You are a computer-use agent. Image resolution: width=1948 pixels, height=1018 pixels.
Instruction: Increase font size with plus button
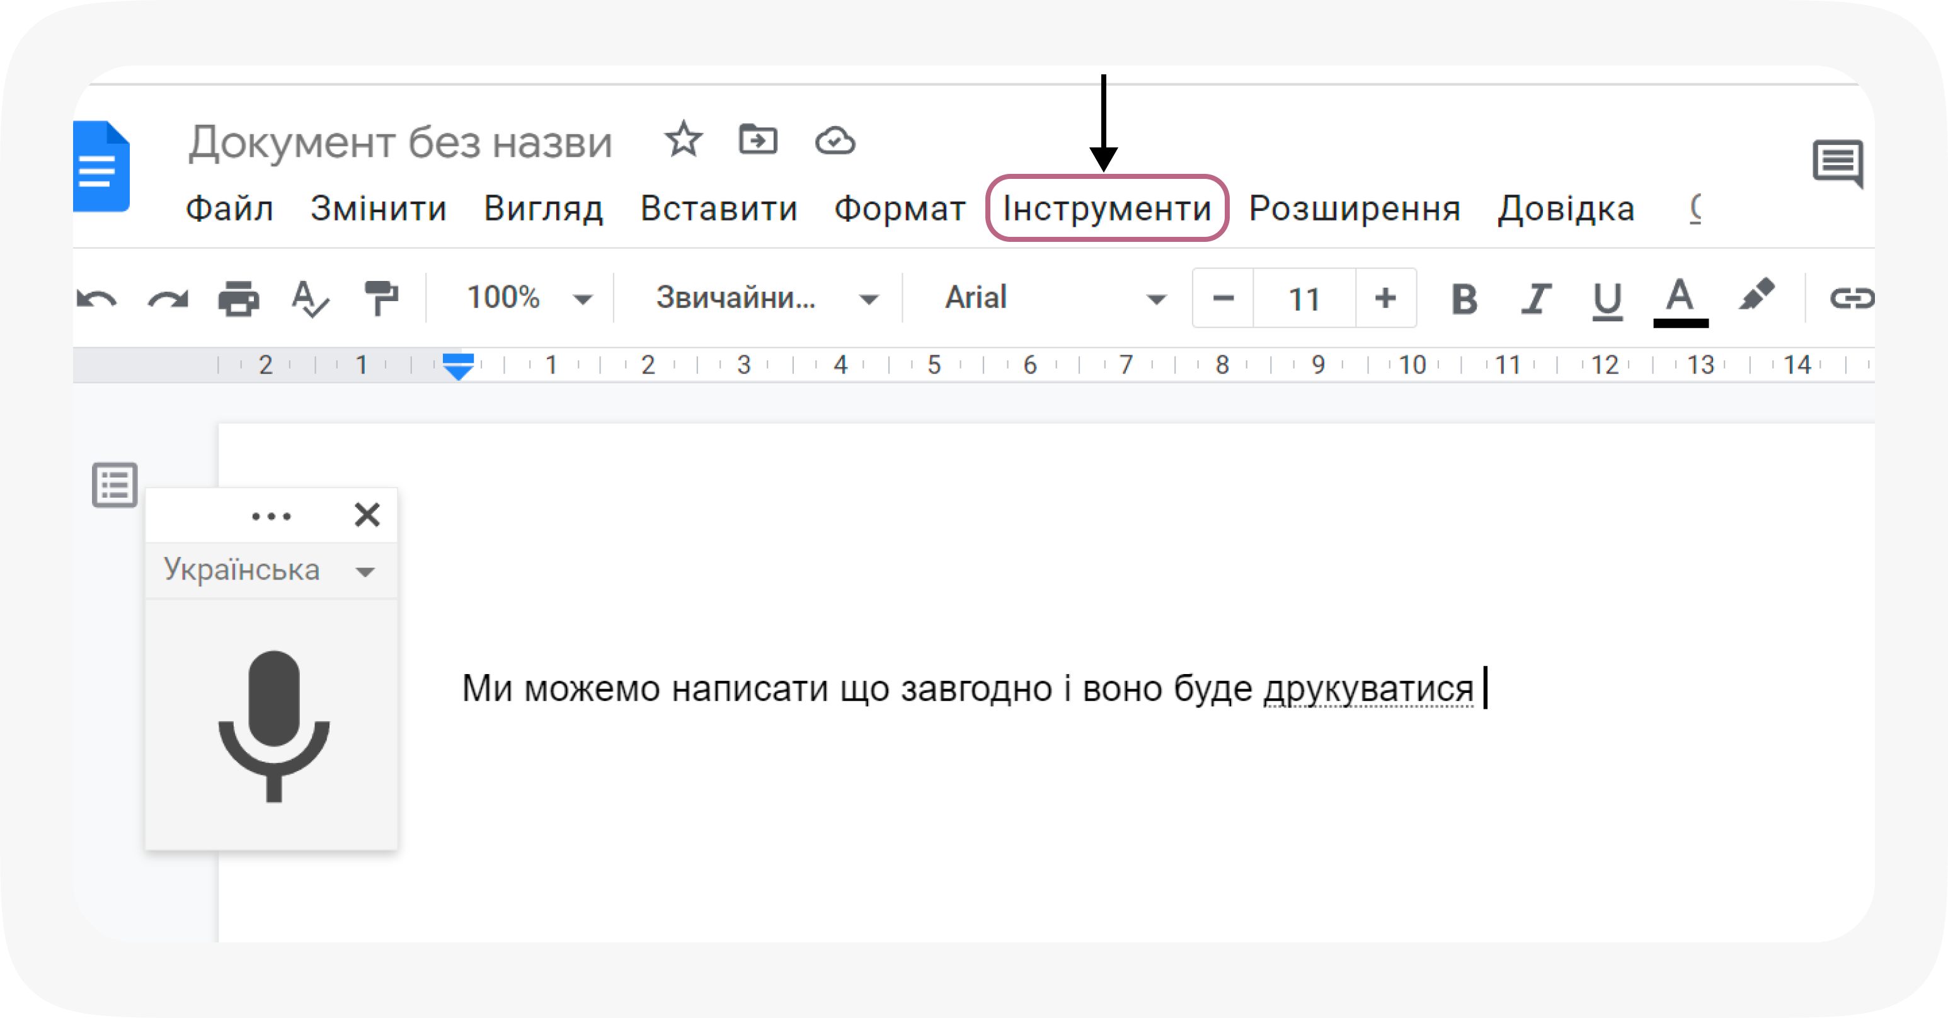(x=1385, y=298)
